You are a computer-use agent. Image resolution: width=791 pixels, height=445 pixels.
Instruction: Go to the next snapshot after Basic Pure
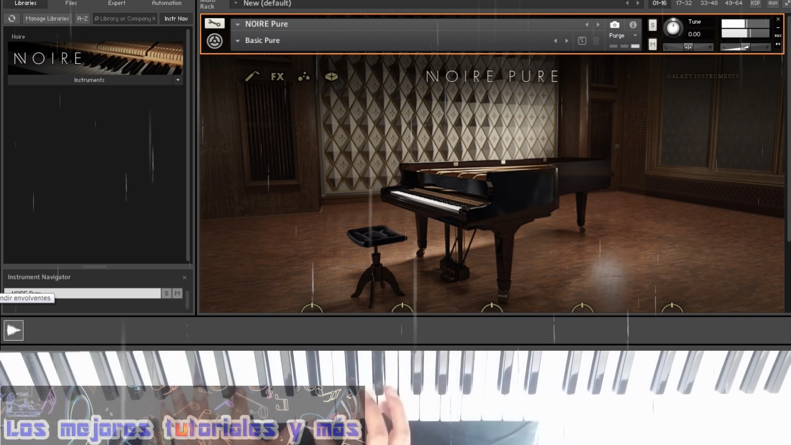(567, 41)
